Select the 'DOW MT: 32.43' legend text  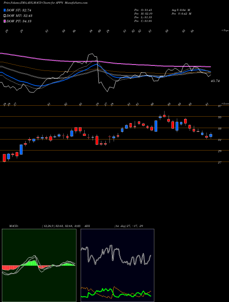(20, 16)
